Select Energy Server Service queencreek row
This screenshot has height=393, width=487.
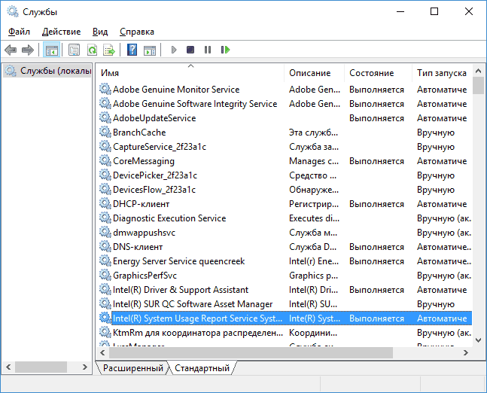coord(285,260)
